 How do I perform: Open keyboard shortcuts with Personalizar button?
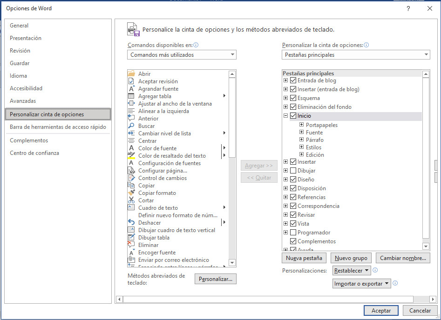pos(216,279)
